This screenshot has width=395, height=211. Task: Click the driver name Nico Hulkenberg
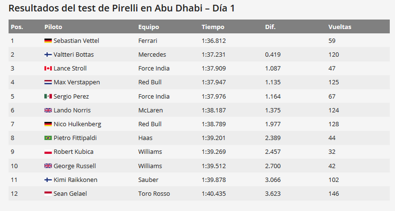[78, 124]
